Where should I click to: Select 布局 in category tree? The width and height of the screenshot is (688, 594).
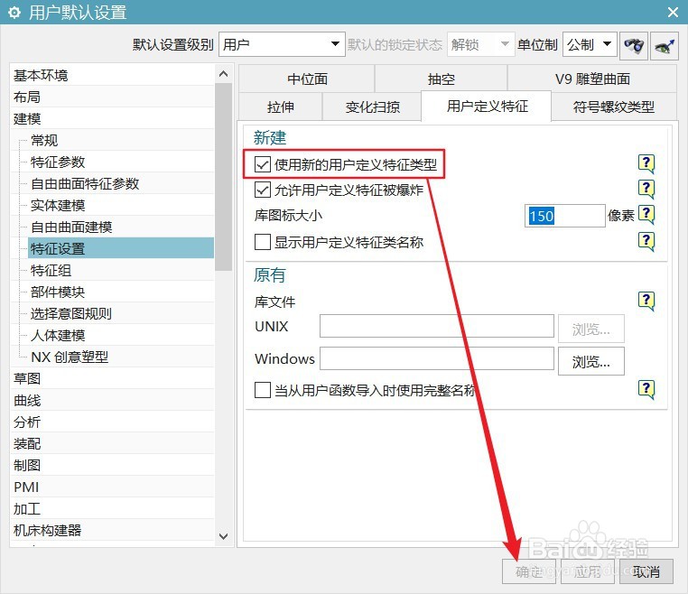(x=112, y=97)
